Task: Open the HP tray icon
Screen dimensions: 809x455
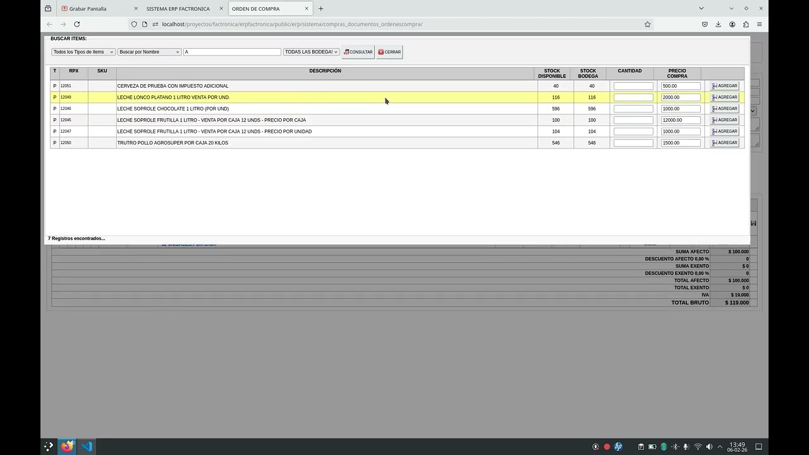Action: coord(618,447)
